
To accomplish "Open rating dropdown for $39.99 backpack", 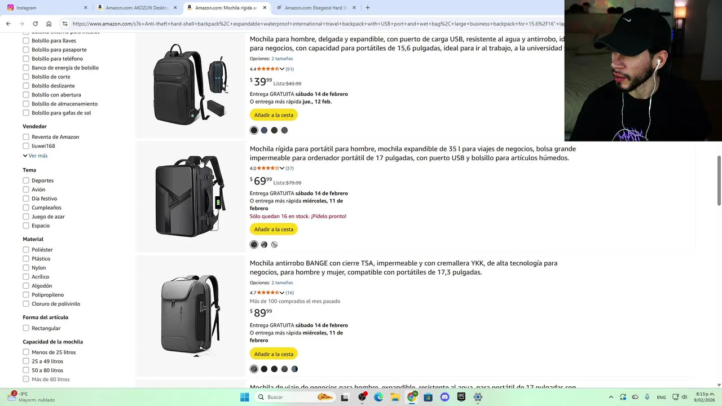I will pyautogui.click(x=282, y=69).
